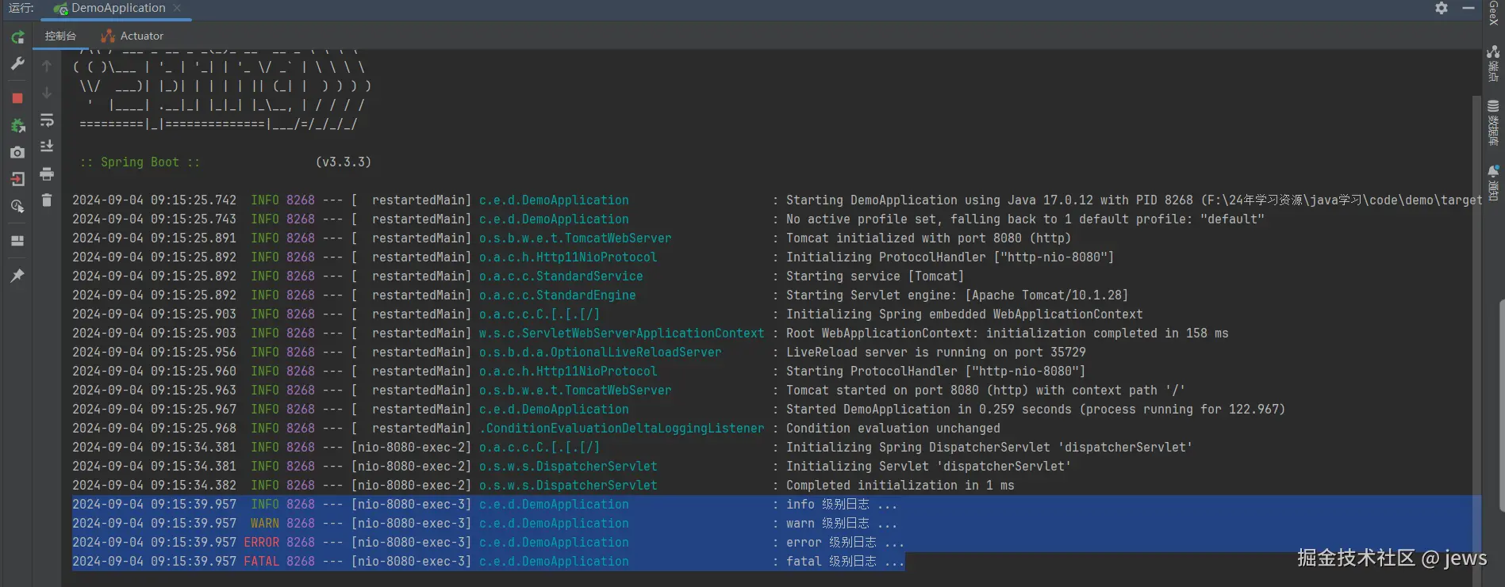Click logger w.s.c.ServletWebServerApplicationContext
This screenshot has height=587, width=1505.
click(x=622, y=334)
